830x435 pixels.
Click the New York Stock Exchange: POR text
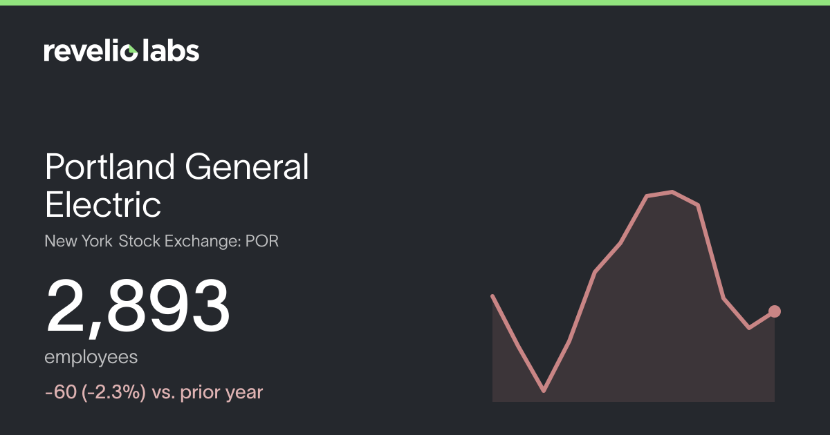[162, 242]
